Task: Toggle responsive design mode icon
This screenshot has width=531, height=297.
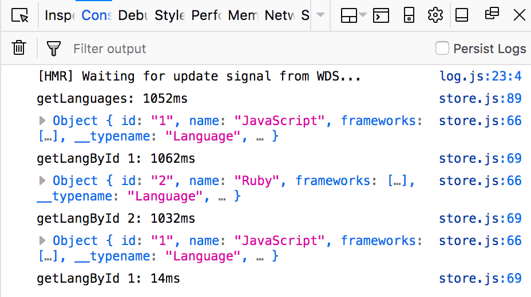Action: pyautogui.click(x=409, y=15)
